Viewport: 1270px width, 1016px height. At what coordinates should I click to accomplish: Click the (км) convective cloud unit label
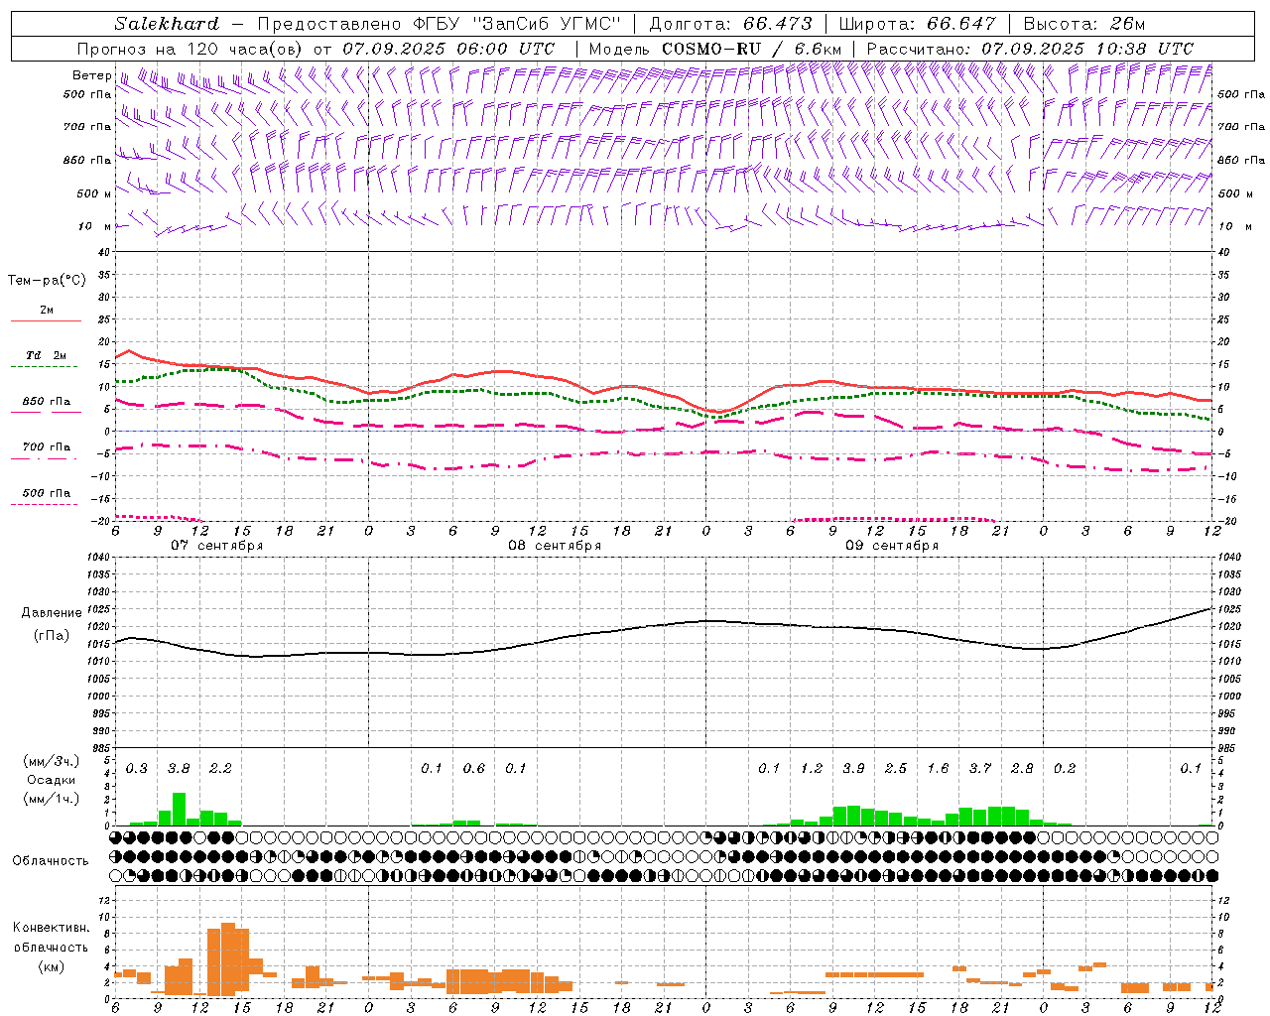tap(51, 965)
